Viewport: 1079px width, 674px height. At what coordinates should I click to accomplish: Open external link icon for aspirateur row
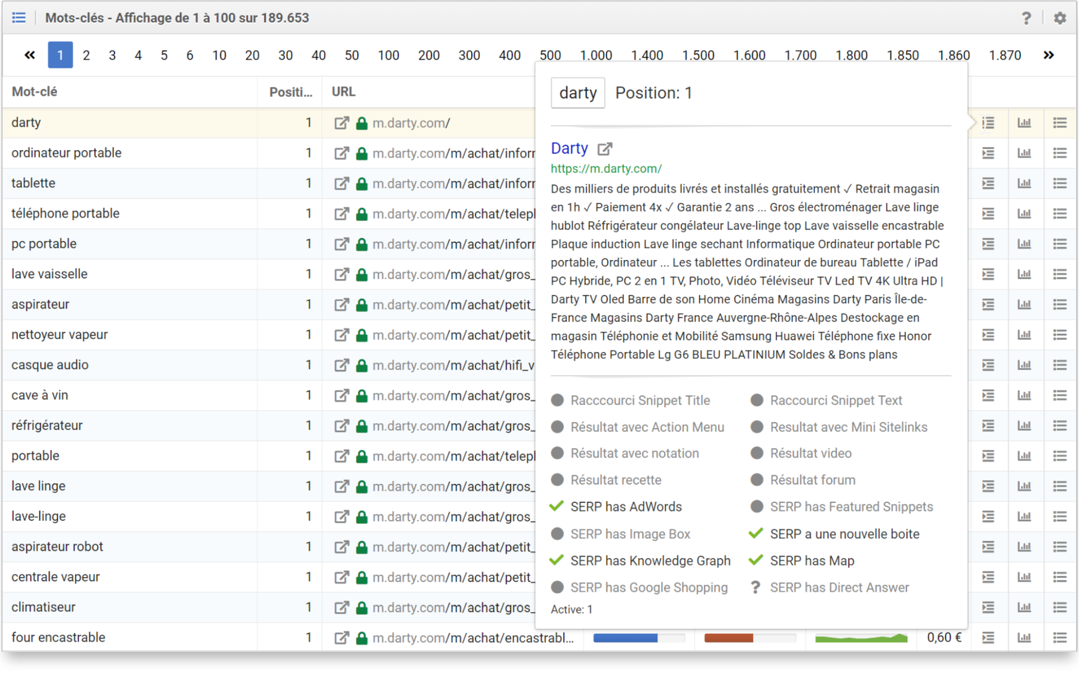(x=342, y=305)
